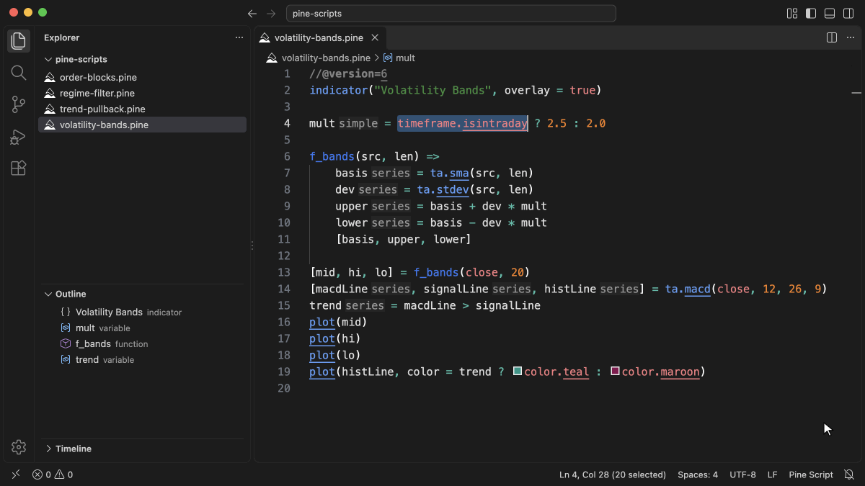
Task: Close the volatility-bands.pine tab
Action: click(375, 37)
